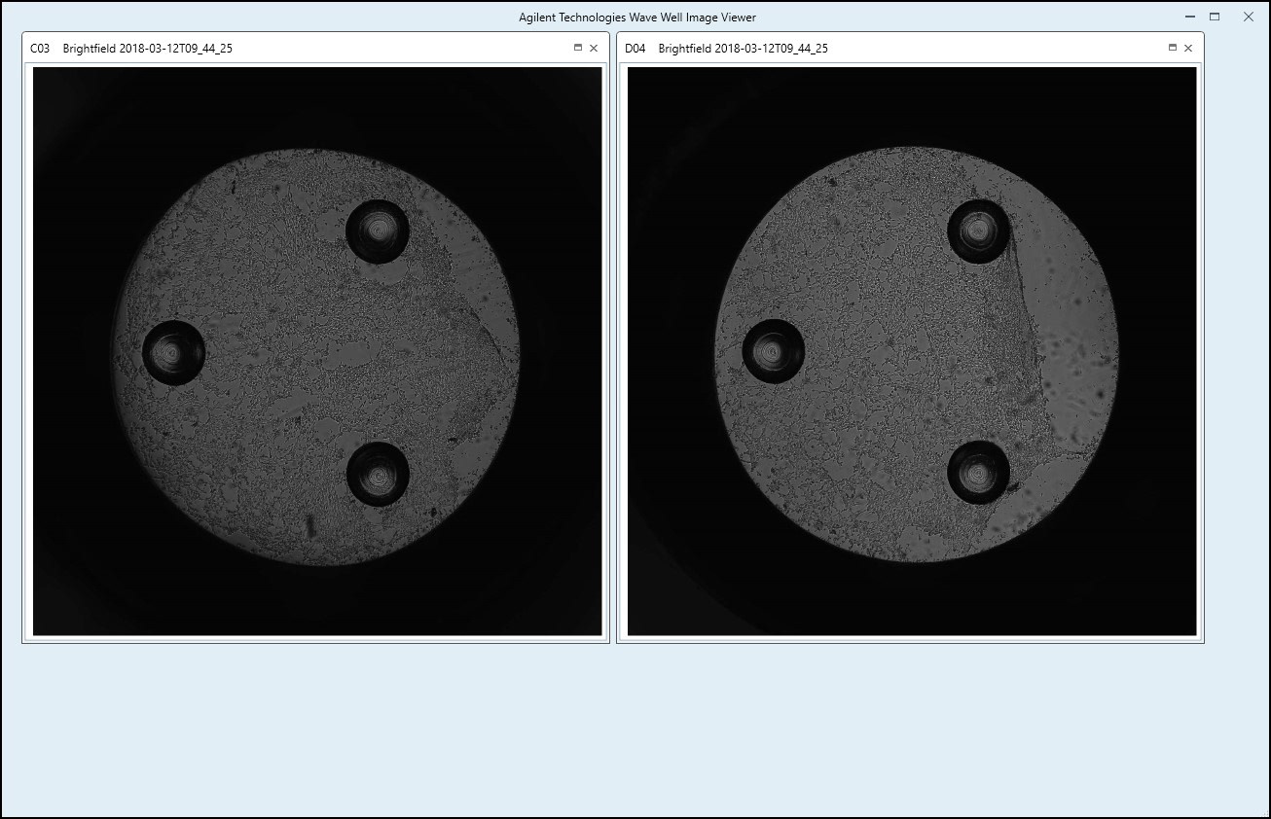1271x819 pixels.
Task: Select the D04 well brightfield image
Action: coord(912,351)
